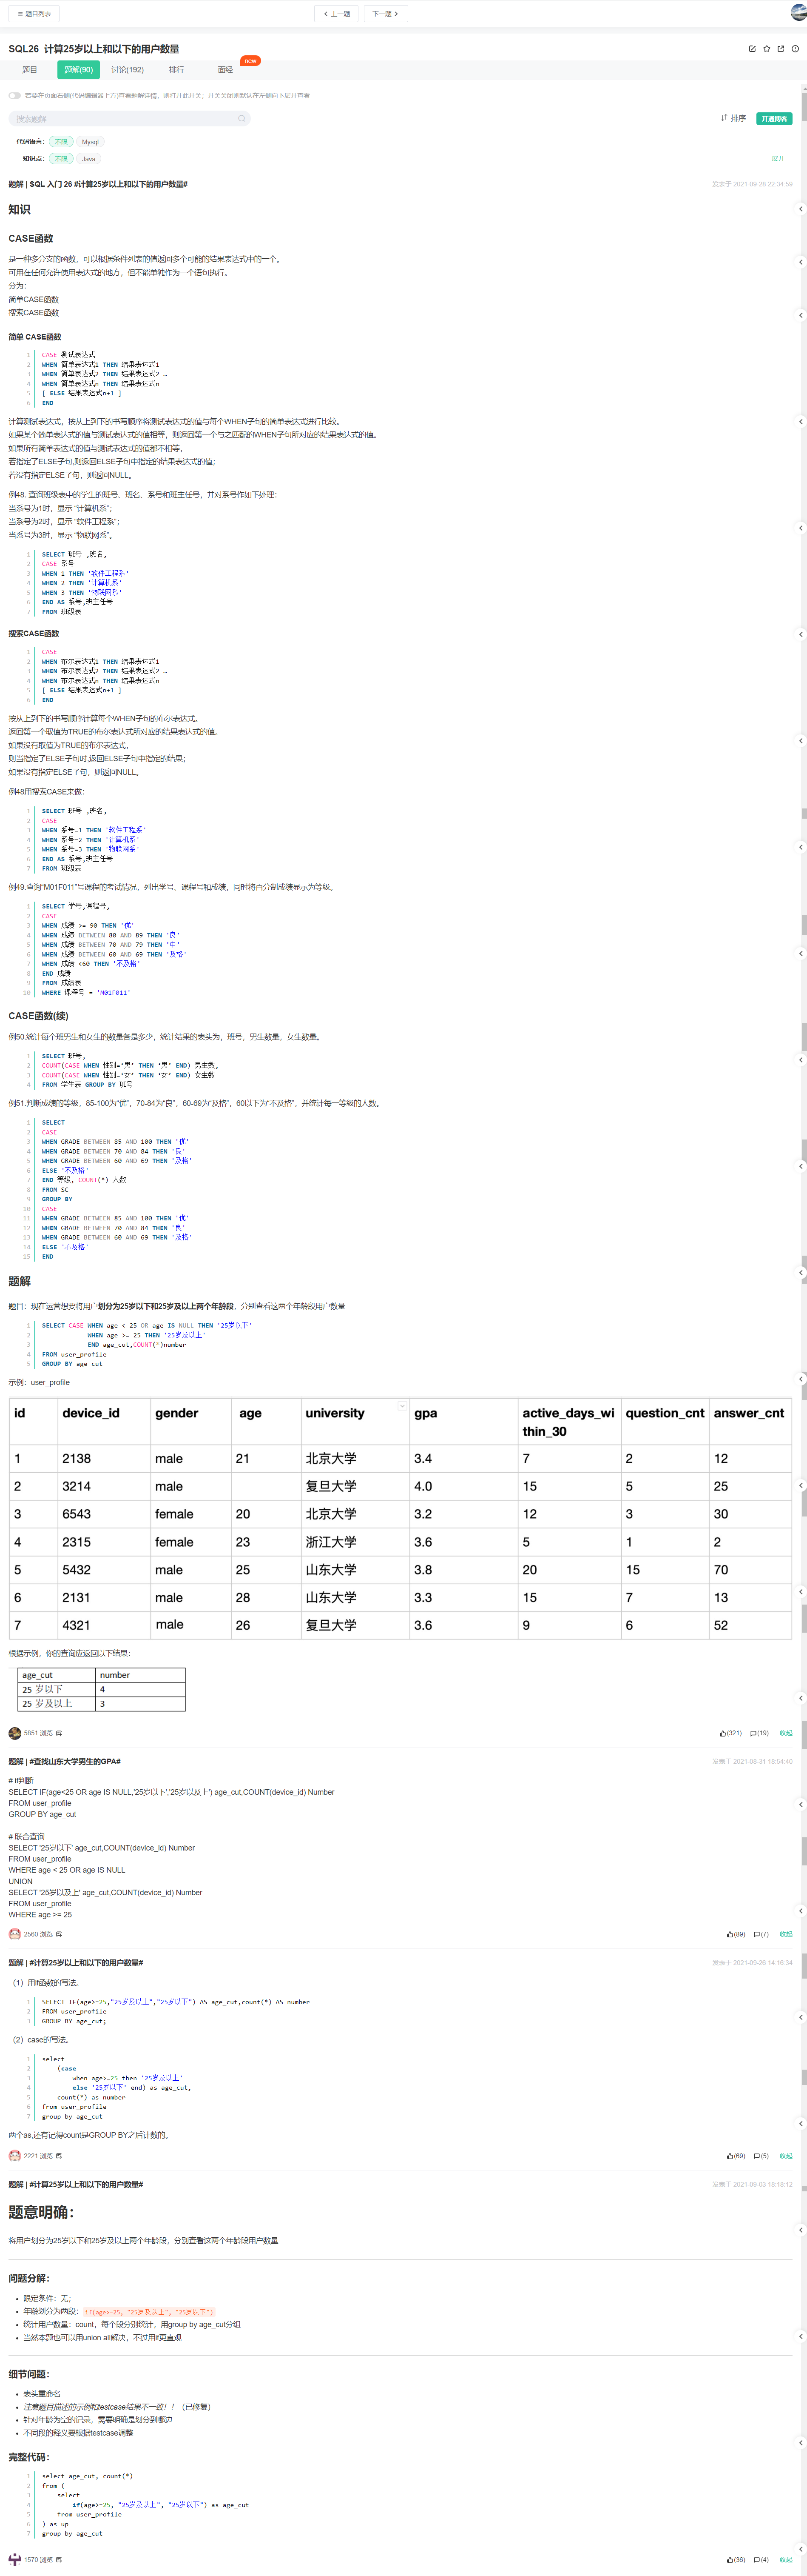Go to the previous problem 上一题
This screenshot has height=2576, width=807.
click(x=337, y=14)
